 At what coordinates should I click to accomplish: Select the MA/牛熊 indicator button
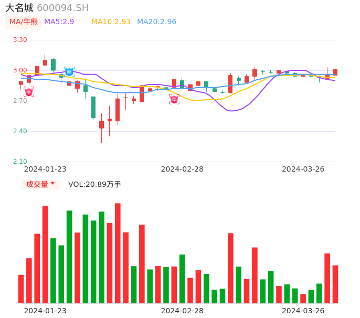24,22
